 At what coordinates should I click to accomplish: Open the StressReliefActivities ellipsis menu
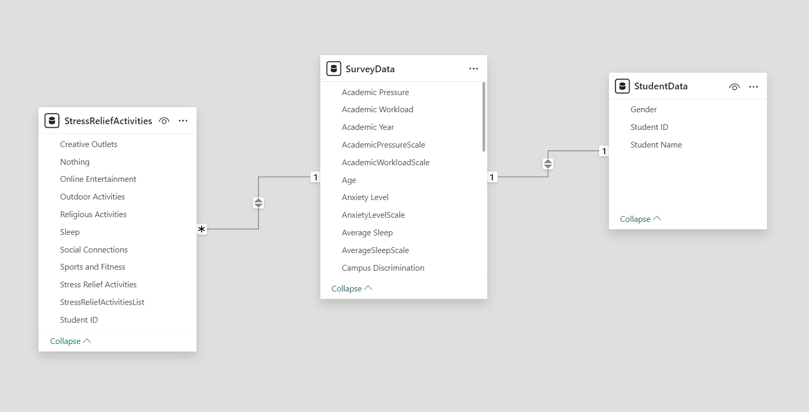pos(183,120)
